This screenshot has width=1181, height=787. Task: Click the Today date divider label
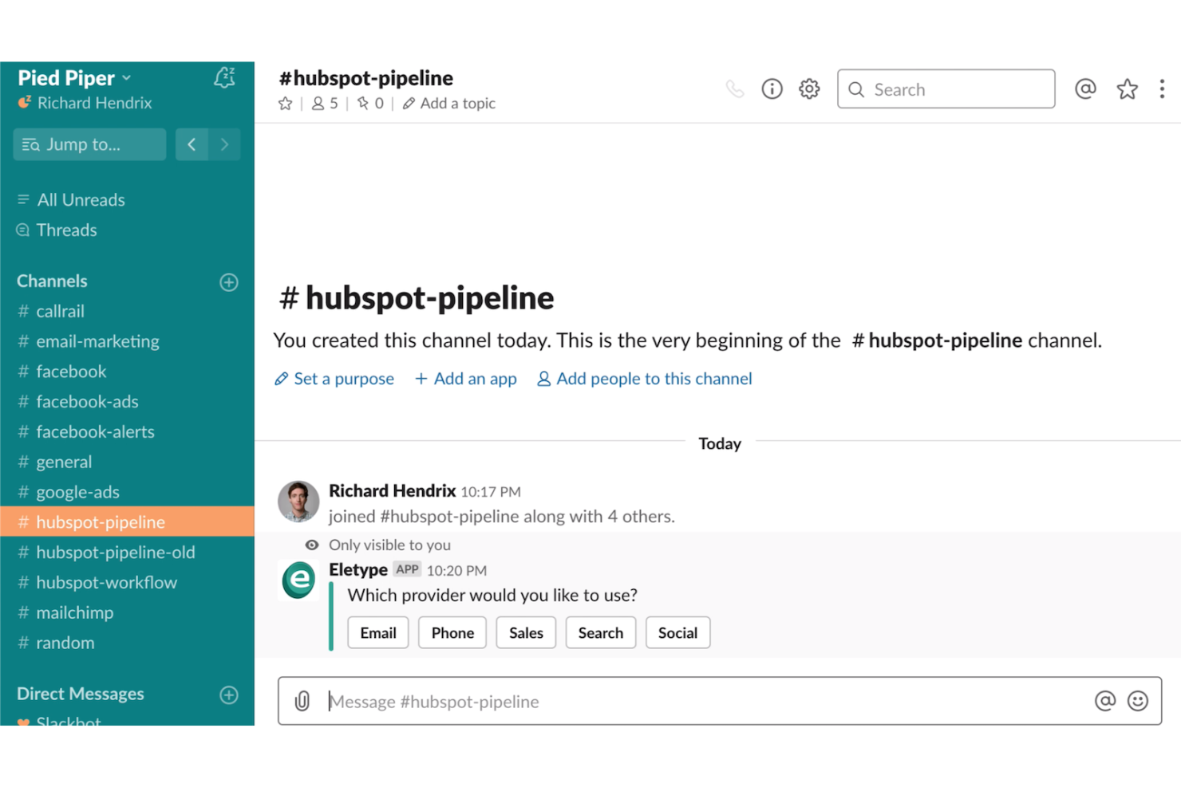pos(720,444)
